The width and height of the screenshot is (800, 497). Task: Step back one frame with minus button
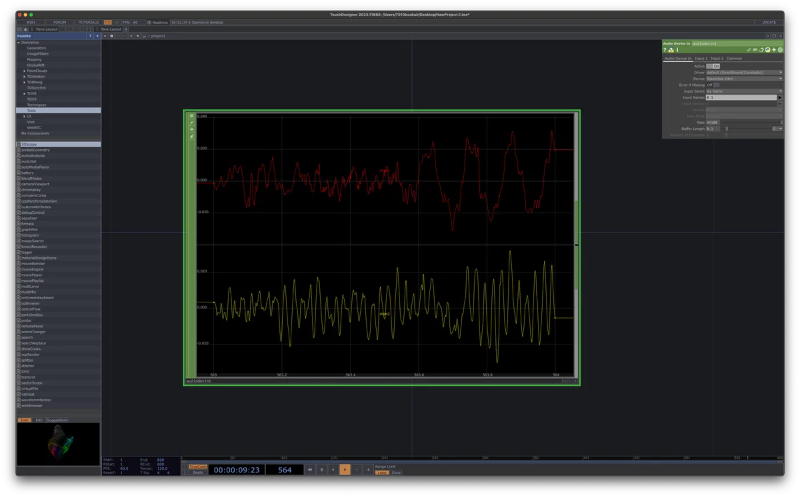click(357, 470)
